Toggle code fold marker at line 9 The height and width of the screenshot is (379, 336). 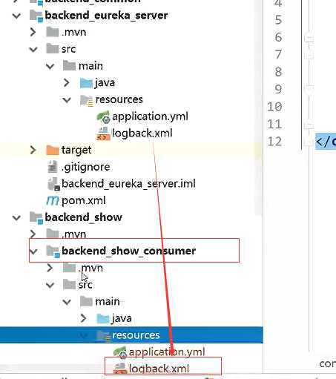pyautogui.click(x=309, y=89)
